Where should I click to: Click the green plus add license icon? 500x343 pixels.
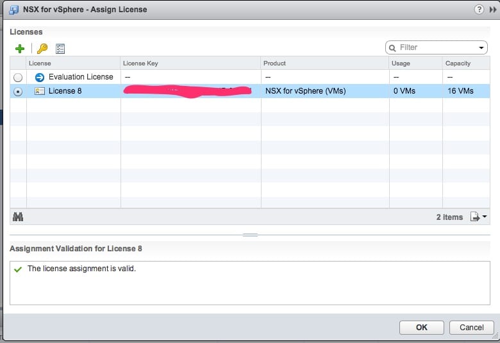(x=20, y=49)
